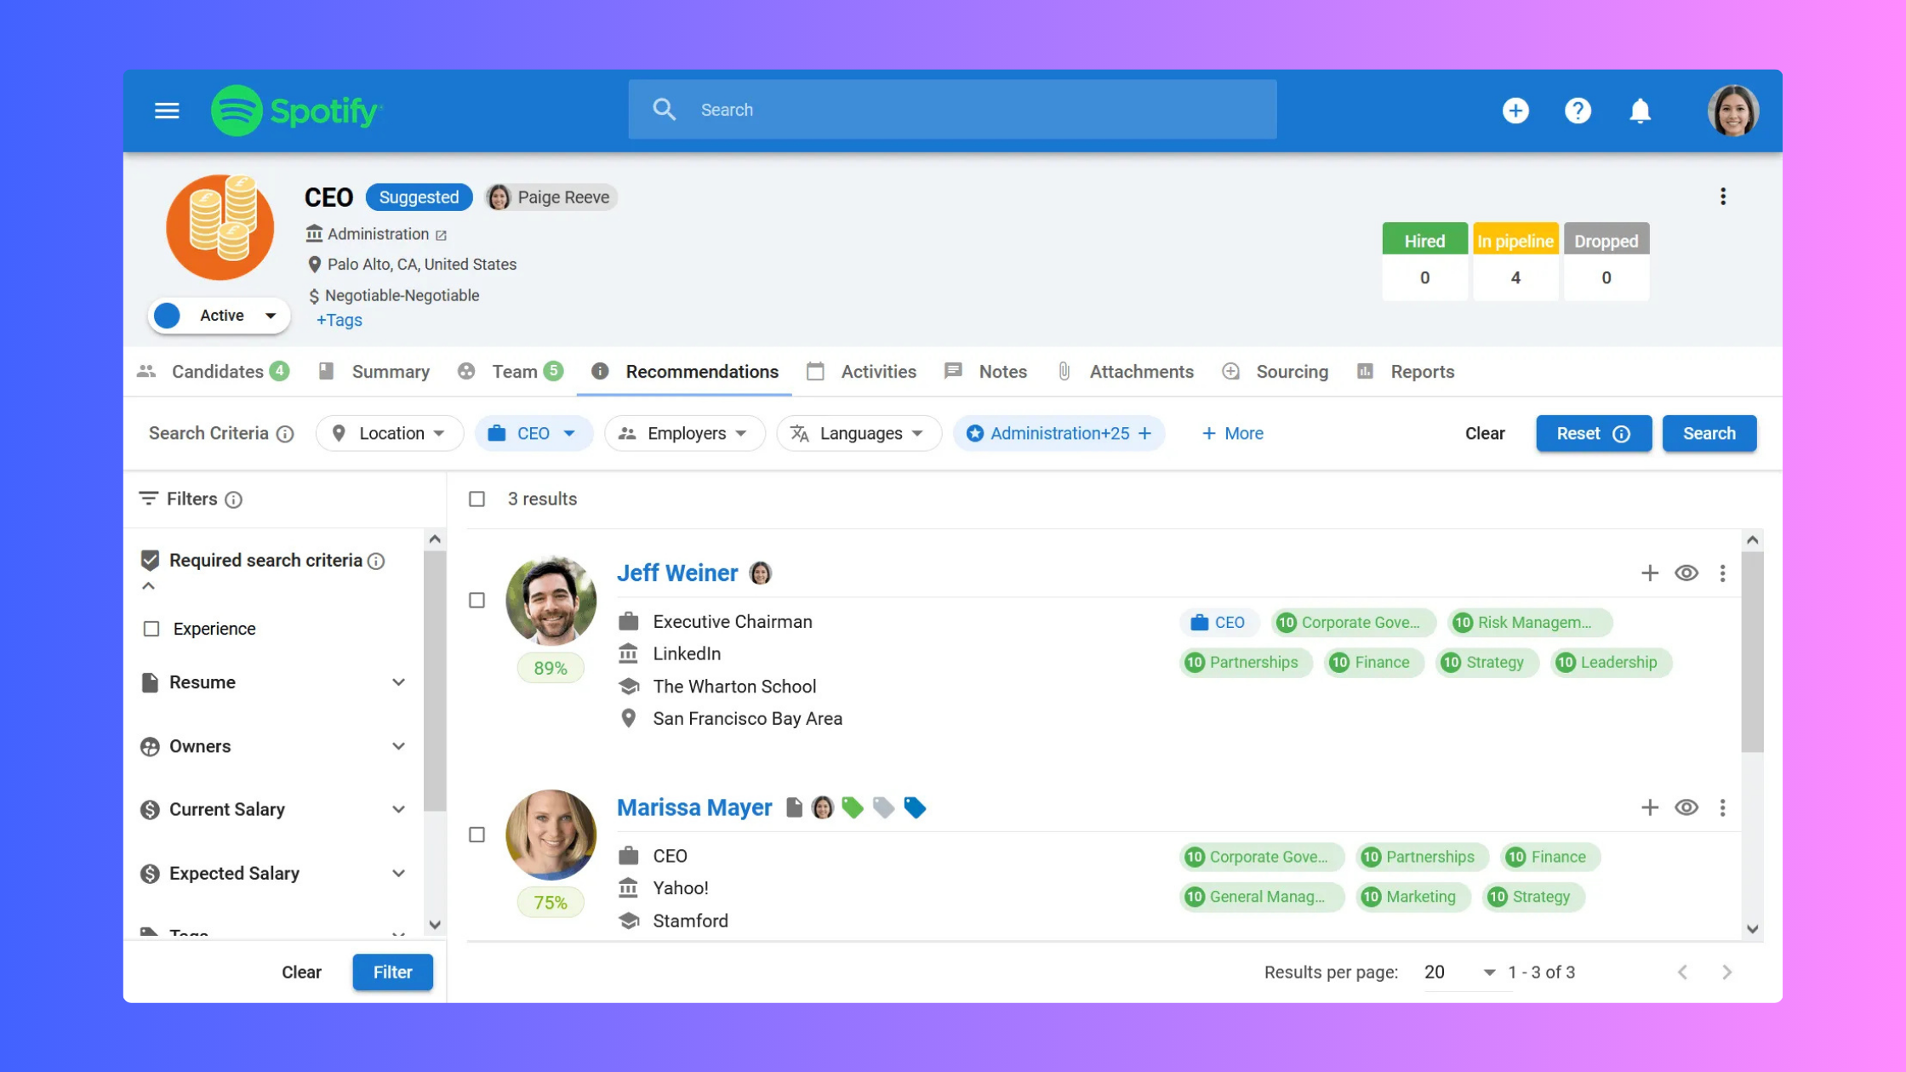The height and width of the screenshot is (1072, 1906).
Task: Click Marissa Mayer's blue tag icon
Action: click(x=915, y=807)
